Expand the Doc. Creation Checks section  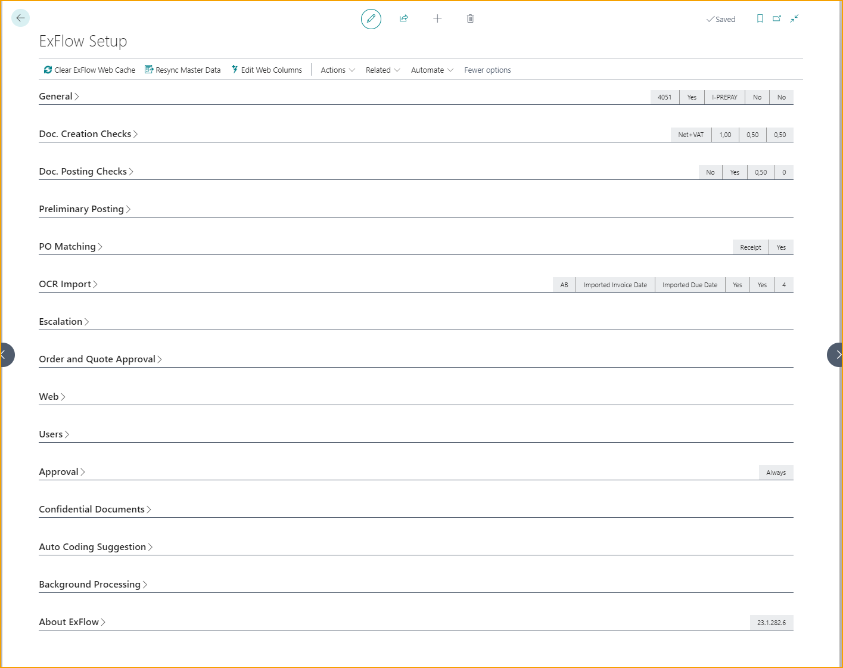(88, 133)
